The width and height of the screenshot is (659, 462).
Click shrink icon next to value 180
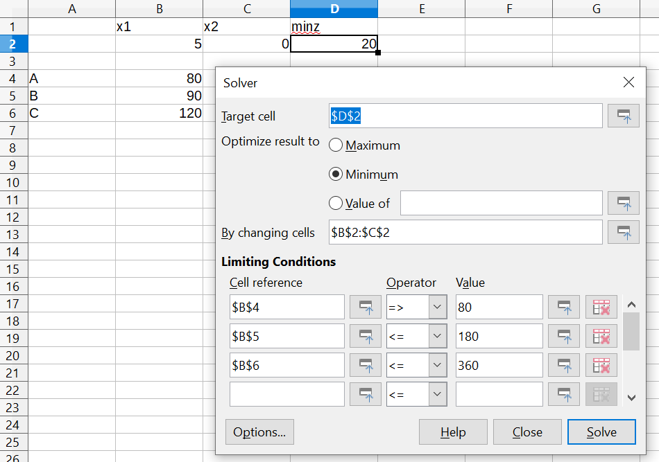(563, 336)
